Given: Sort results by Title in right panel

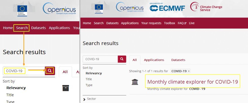Looking at the screenshot, I should [x=88, y=79].
